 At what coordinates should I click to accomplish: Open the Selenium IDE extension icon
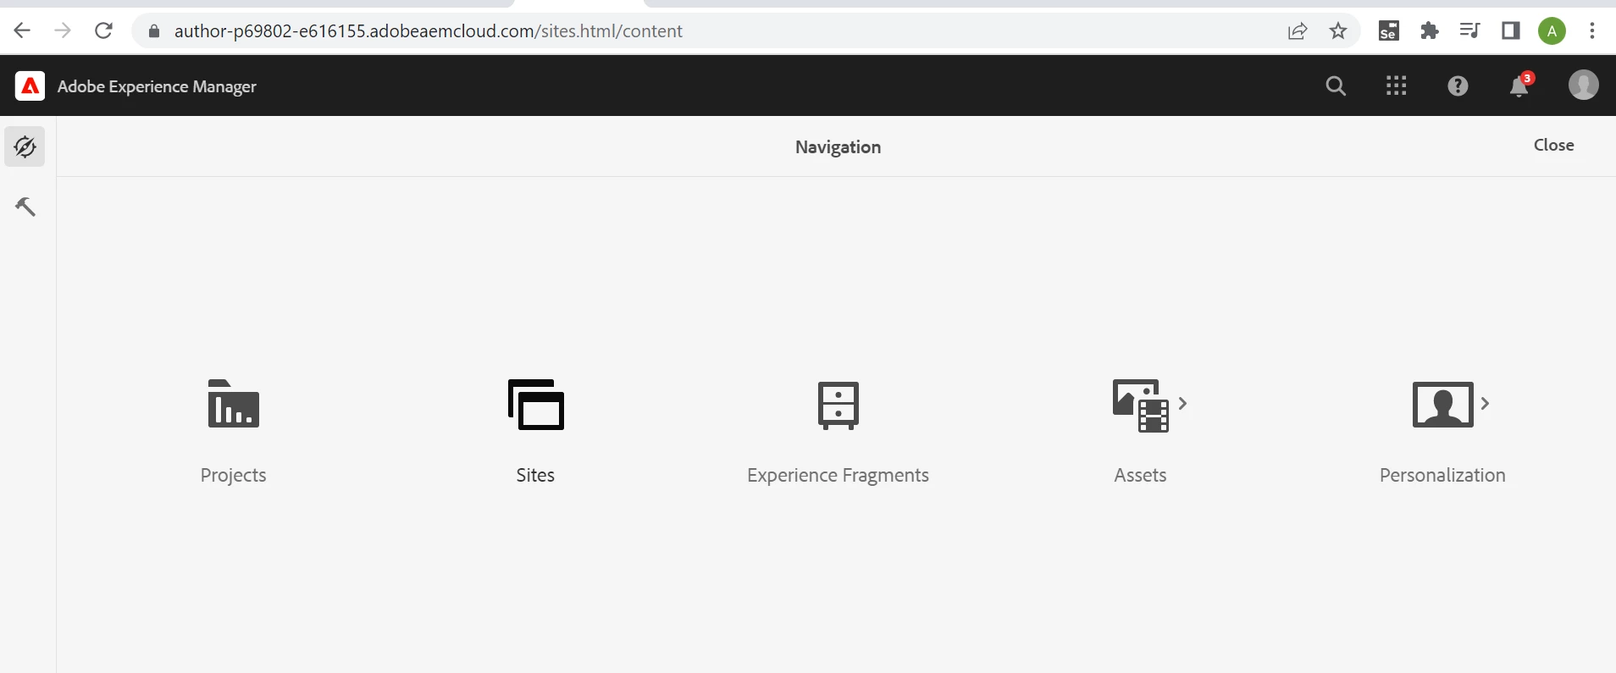click(1389, 31)
